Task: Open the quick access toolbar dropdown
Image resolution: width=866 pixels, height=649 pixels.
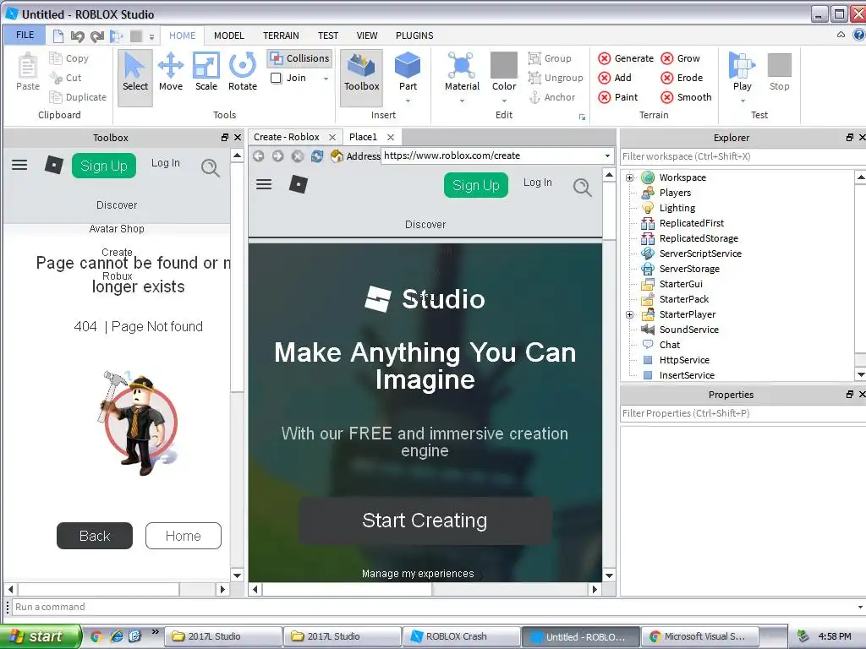Action: 151,37
